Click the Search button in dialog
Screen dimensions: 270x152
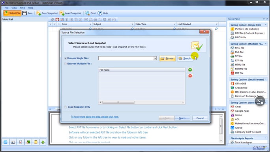(185, 58)
